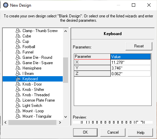Image resolution: width=157 pixels, height=139 pixels.
Task: Select Knob - Threaded wizard
Action: pyautogui.click(x=36, y=95)
